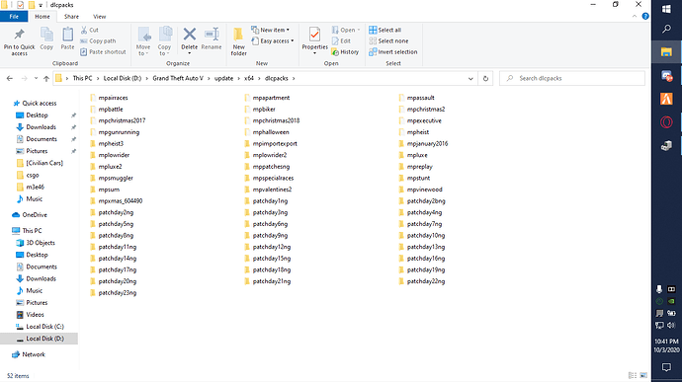Open the File menu tab
This screenshot has height=382, width=682.
coord(14,17)
